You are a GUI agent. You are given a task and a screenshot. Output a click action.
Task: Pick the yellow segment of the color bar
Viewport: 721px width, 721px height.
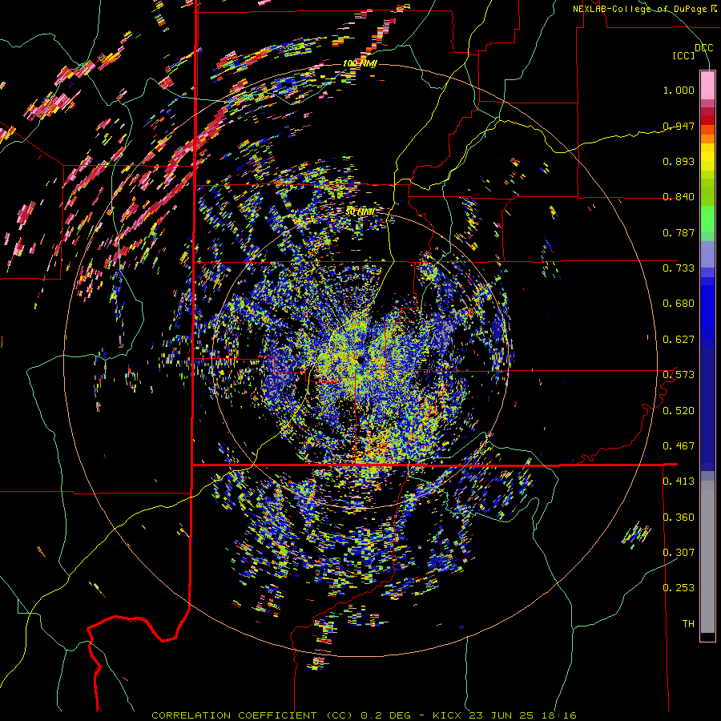click(x=707, y=157)
